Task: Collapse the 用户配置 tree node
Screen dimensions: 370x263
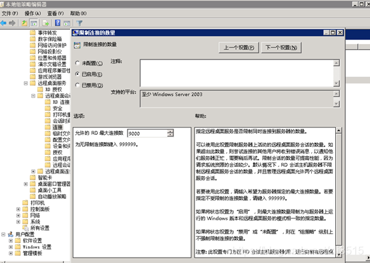Action: click(3, 234)
